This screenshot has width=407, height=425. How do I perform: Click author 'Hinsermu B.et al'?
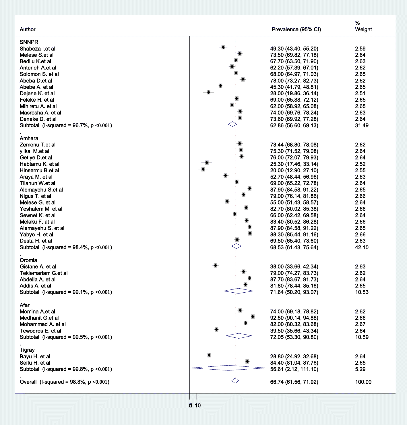tap(39, 170)
